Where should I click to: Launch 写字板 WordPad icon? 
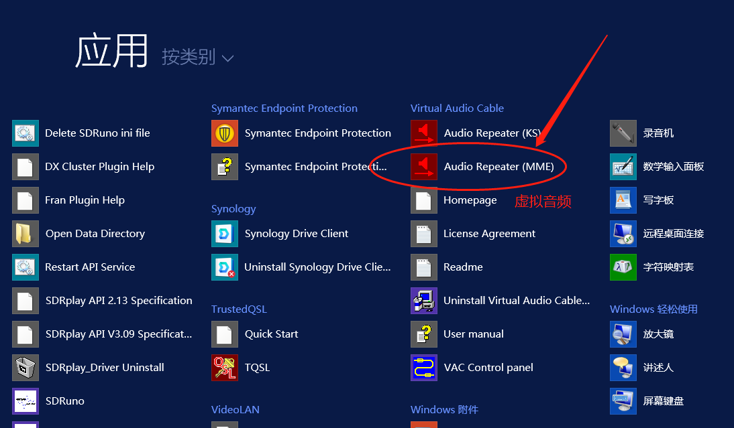coord(623,200)
